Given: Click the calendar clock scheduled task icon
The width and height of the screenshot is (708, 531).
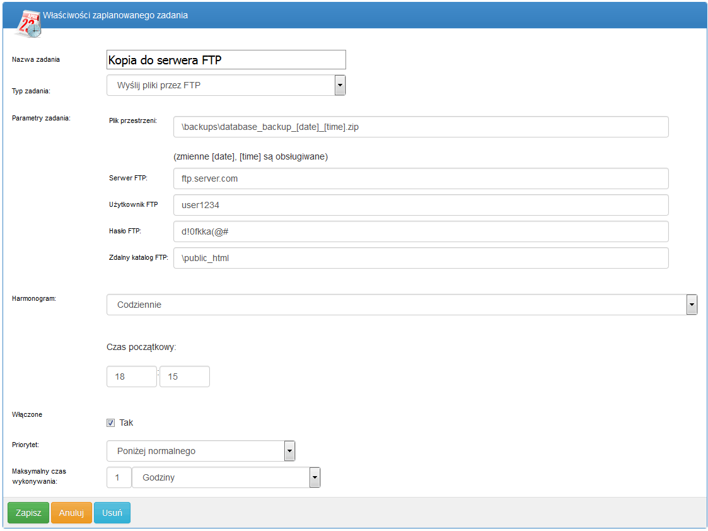Looking at the screenshot, I should click(x=28, y=24).
